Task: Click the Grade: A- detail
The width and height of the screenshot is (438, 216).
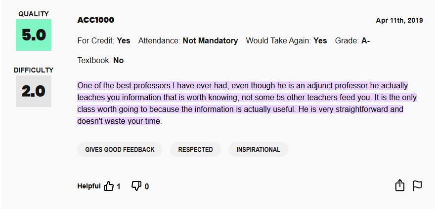Action: (x=352, y=41)
